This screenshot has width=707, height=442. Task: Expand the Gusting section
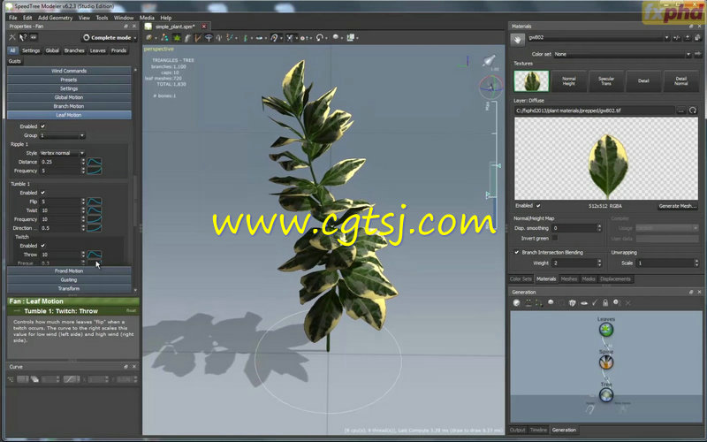pyautogui.click(x=69, y=279)
